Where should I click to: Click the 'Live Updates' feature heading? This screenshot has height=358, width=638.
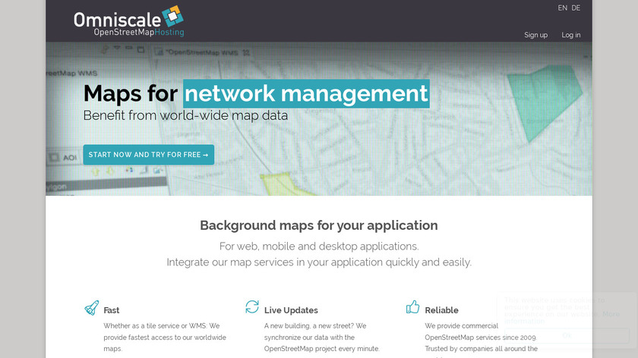coord(291,310)
